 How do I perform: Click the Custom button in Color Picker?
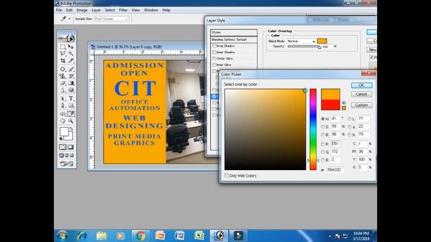[362, 105]
